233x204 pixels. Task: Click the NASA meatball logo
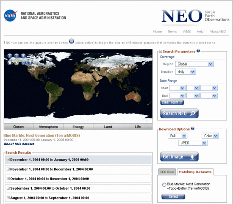(11, 16)
